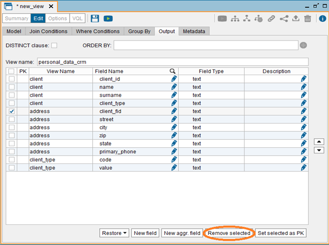Image resolution: width=329 pixels, height=245 pixels.
Task: Click the search icon in Field Name header
Action: (172, 71)
